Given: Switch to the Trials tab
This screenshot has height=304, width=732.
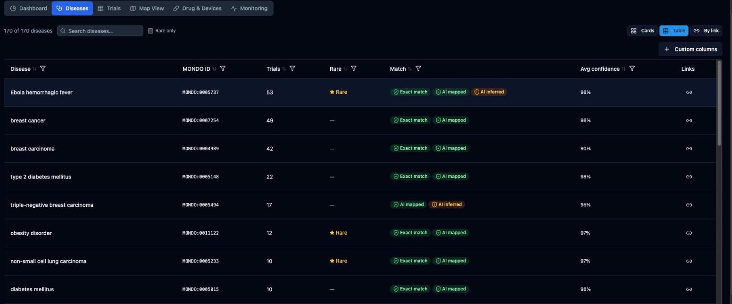Looking at the screenshot, I should (x=109, y=8).
